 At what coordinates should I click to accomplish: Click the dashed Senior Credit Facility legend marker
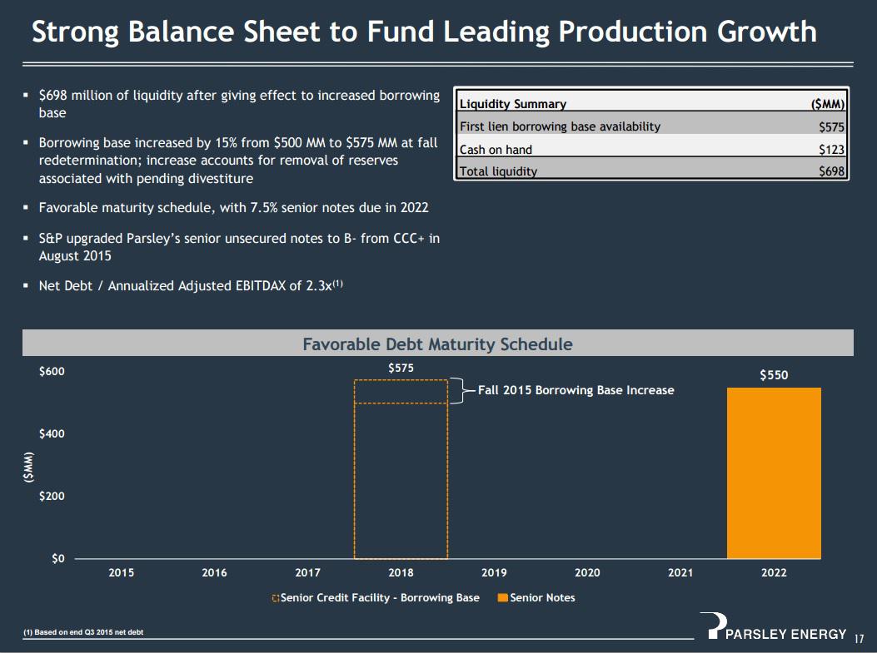pyautogui.click(x=274, y=597)
